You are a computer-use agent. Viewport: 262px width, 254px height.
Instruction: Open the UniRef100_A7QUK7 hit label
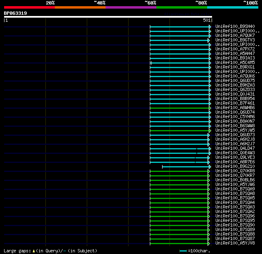click(235, 36)
